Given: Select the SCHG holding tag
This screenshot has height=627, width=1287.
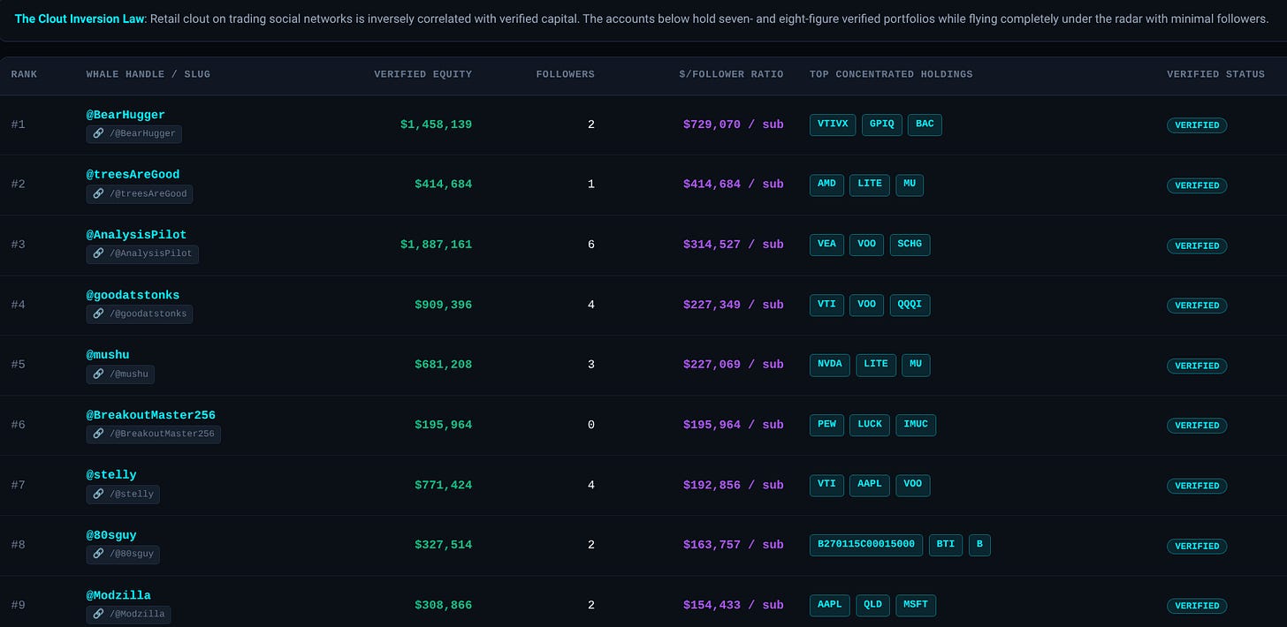Looking at the screenshot, I should click(x=910, y=245).
